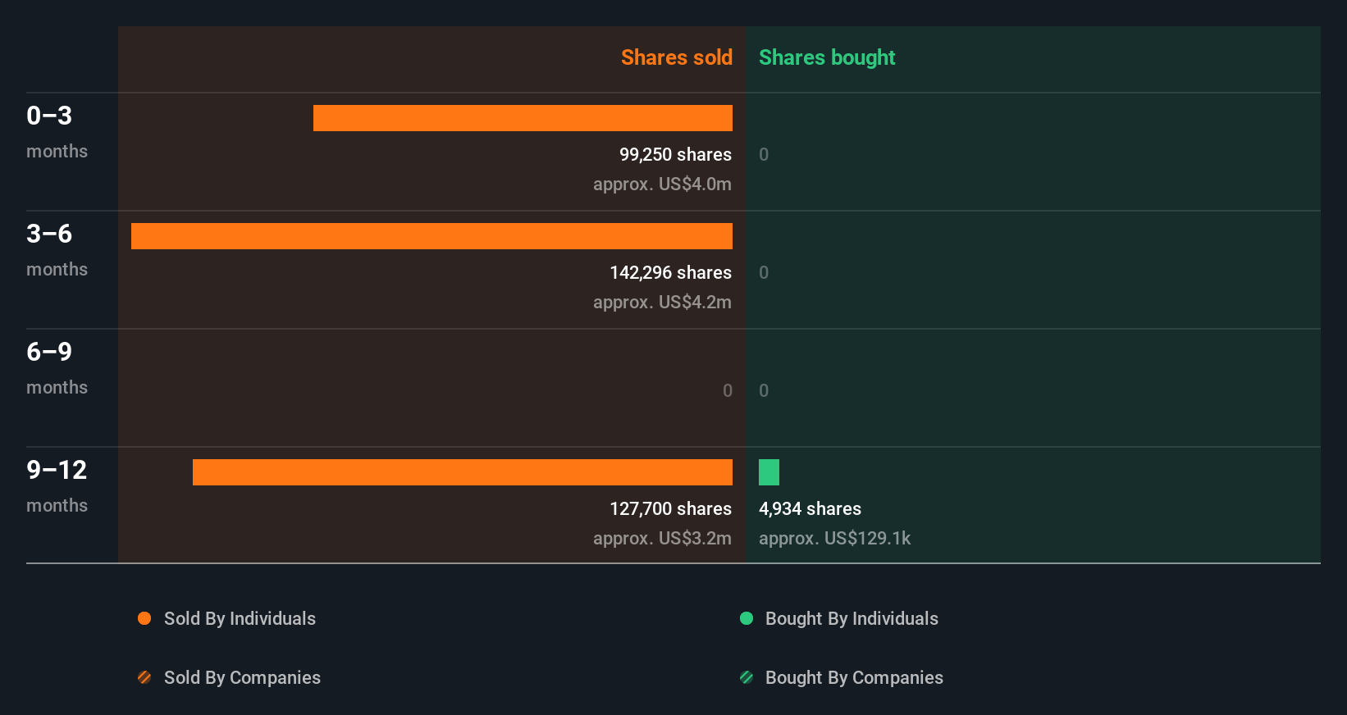Select the 99,250 shares value

[x=675, y=154]
